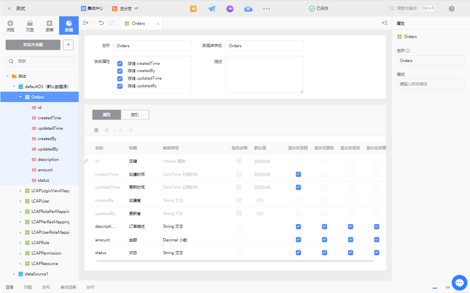This screenshot has height=293, width=470.
Task: Open the 日志 log tab
Action: pos(10,287)
